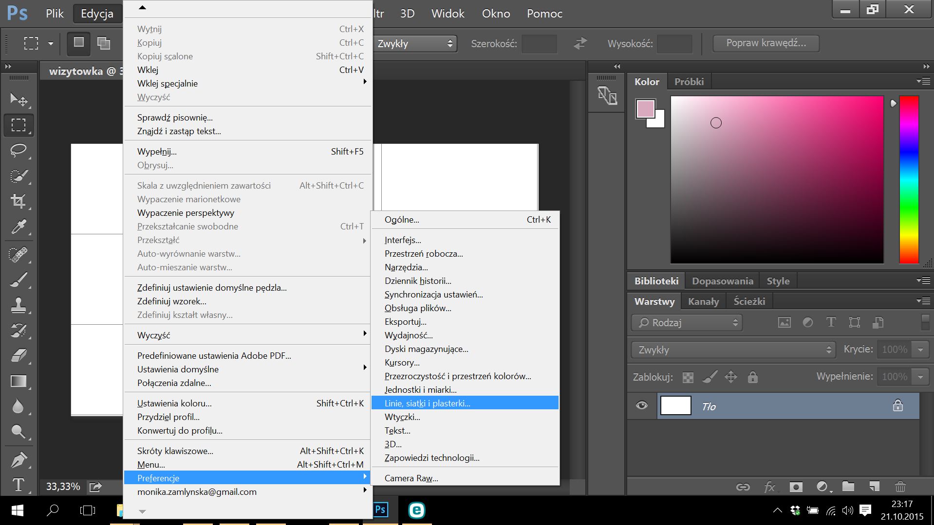934x525 pixels.
Task: Open tool preset picker arrow
Action: (x=51, y=44)
